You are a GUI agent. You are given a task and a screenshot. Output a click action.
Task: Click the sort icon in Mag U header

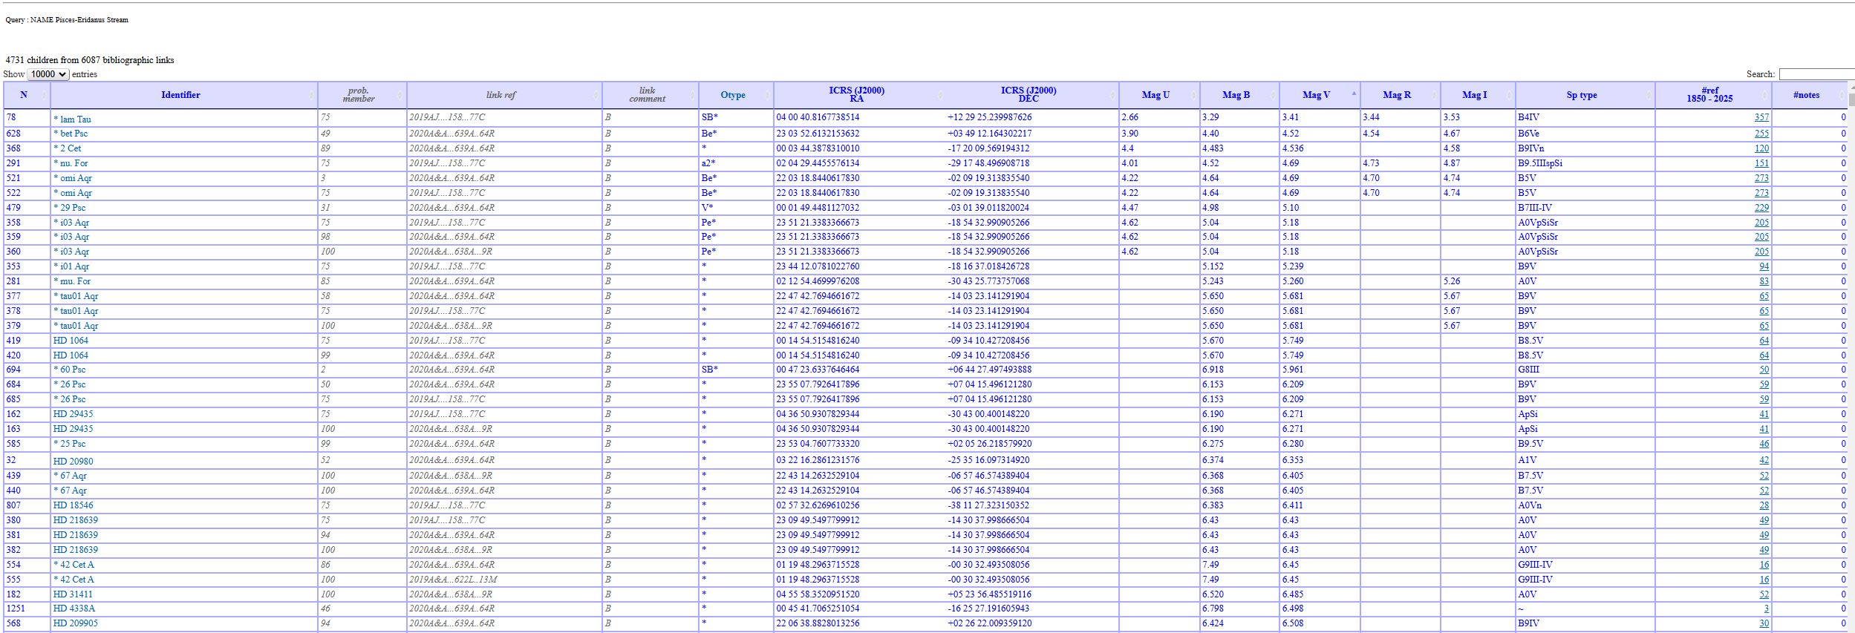(x=1193, y=95)
